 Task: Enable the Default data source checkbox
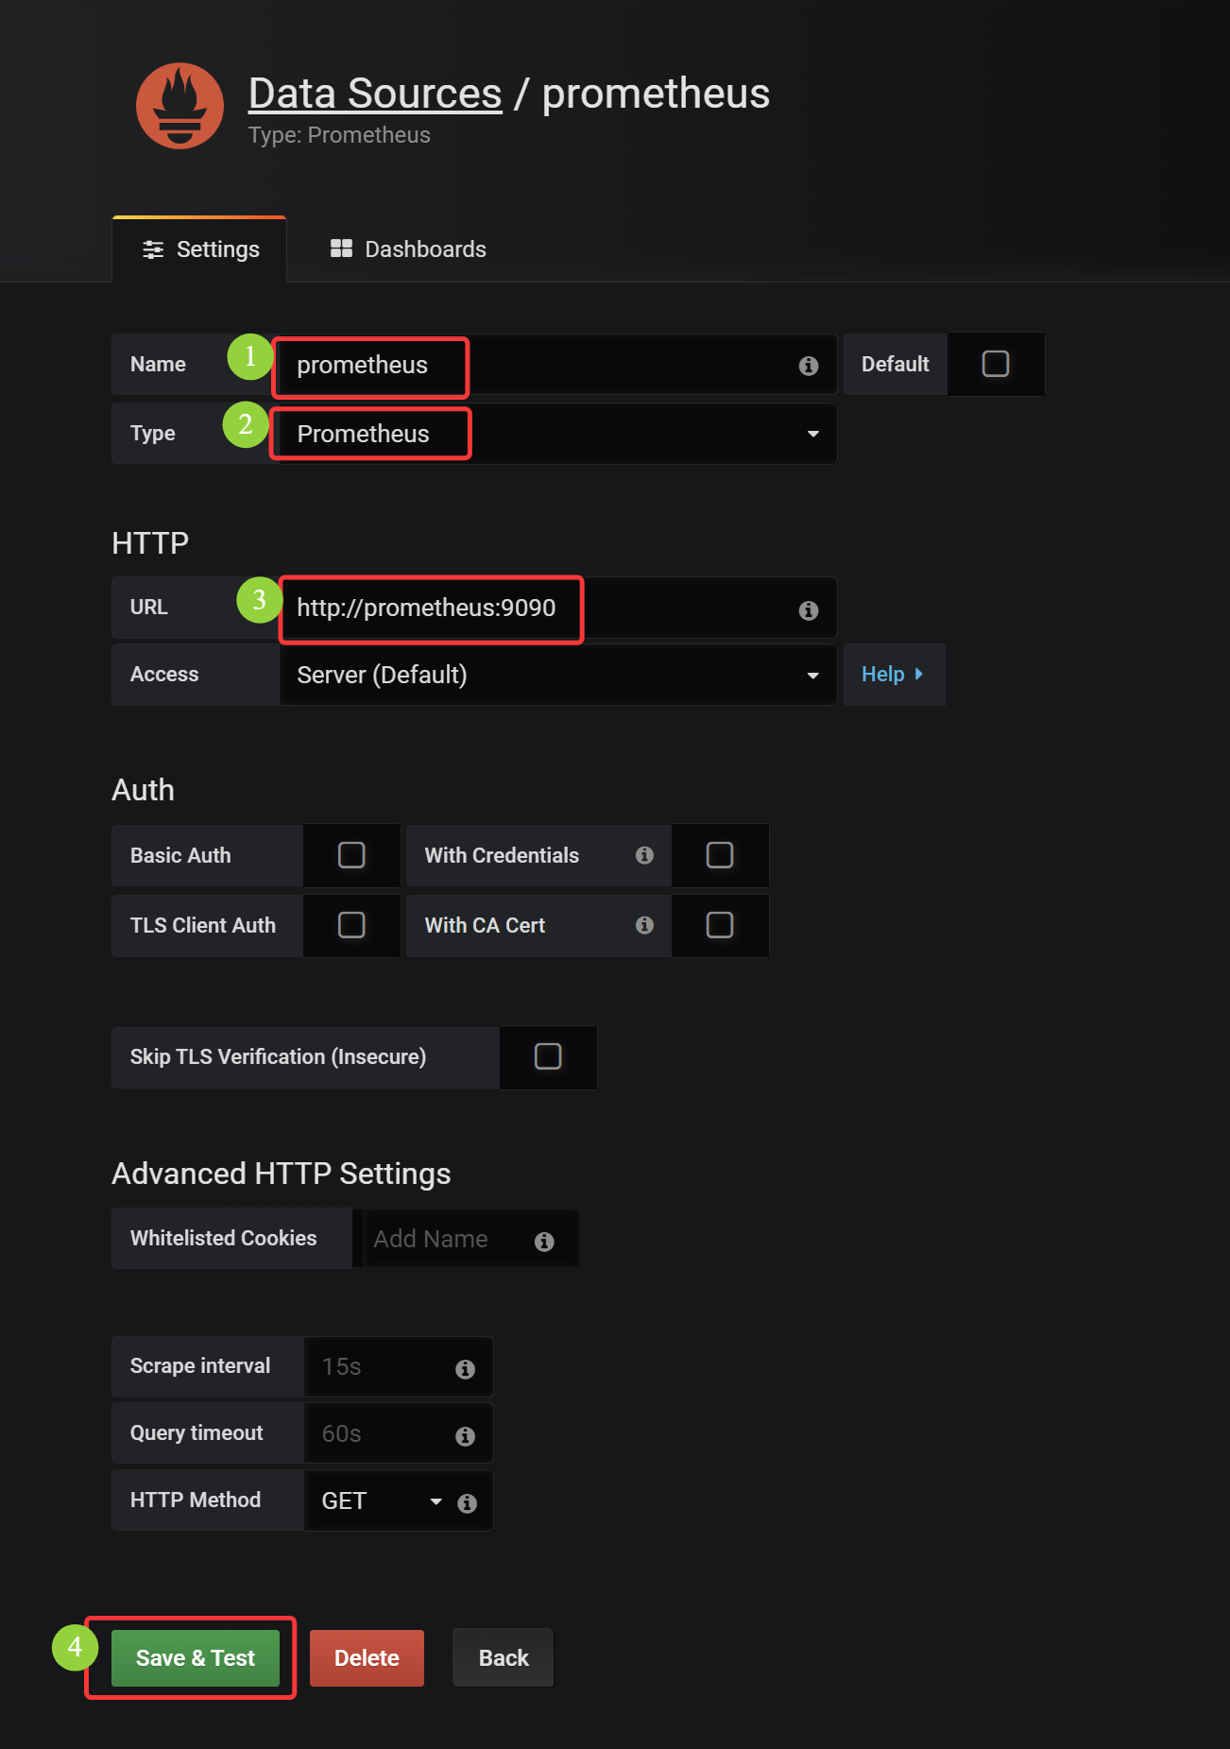[995, 364]
